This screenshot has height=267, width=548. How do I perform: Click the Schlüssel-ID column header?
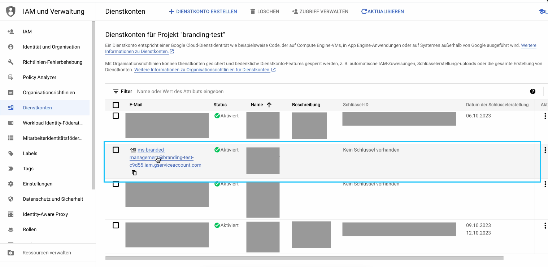coord(356,105)
